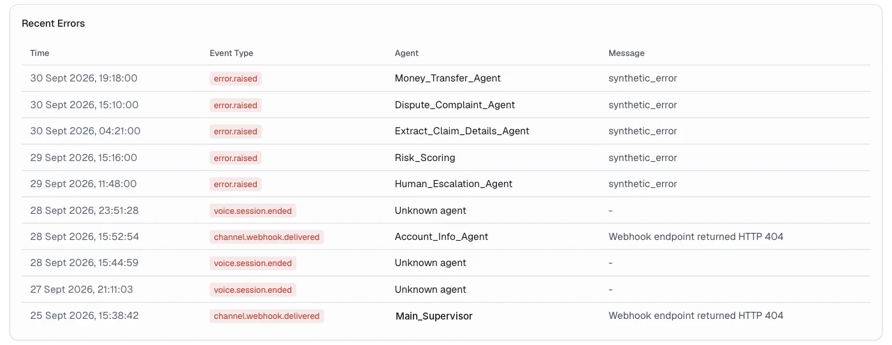The width and height of the screenshot is (892, 345).
Task: Open Human_Escalation_Agent details
Action: tap(454, 184)
